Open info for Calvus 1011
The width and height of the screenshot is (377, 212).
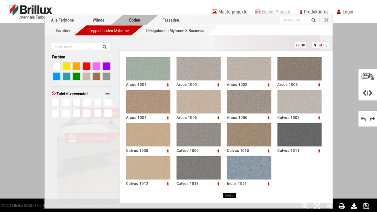coord(319,151)
